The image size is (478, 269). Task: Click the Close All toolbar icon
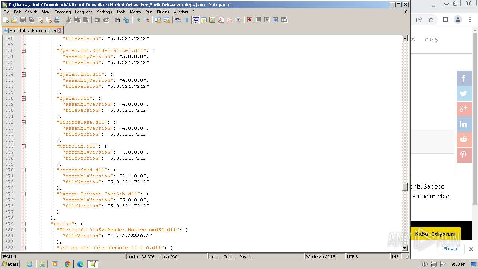(x=49, y=20)
